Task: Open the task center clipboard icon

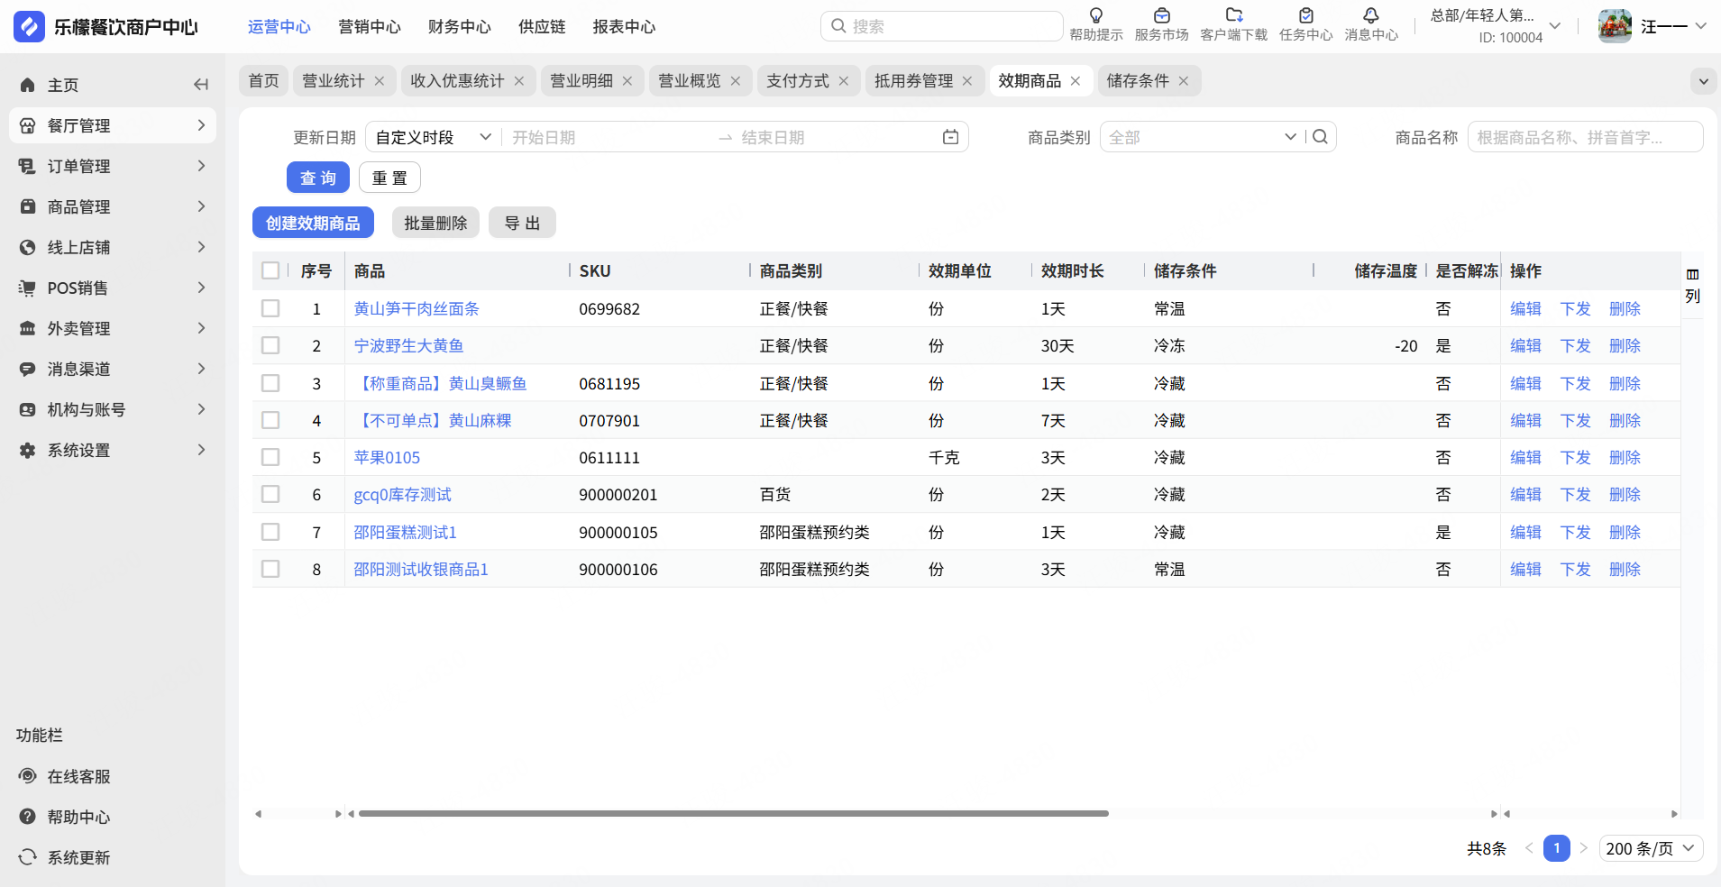Action: pyautogui.click(x=1305, y=16)
